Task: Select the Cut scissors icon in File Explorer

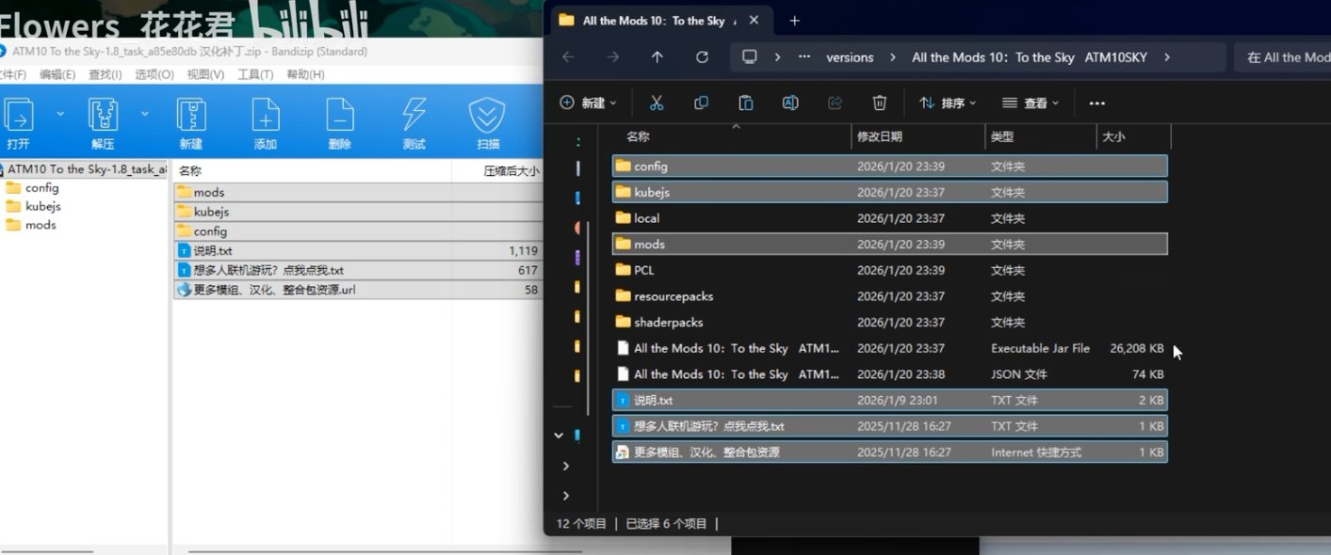Action: tap(657, 102)
